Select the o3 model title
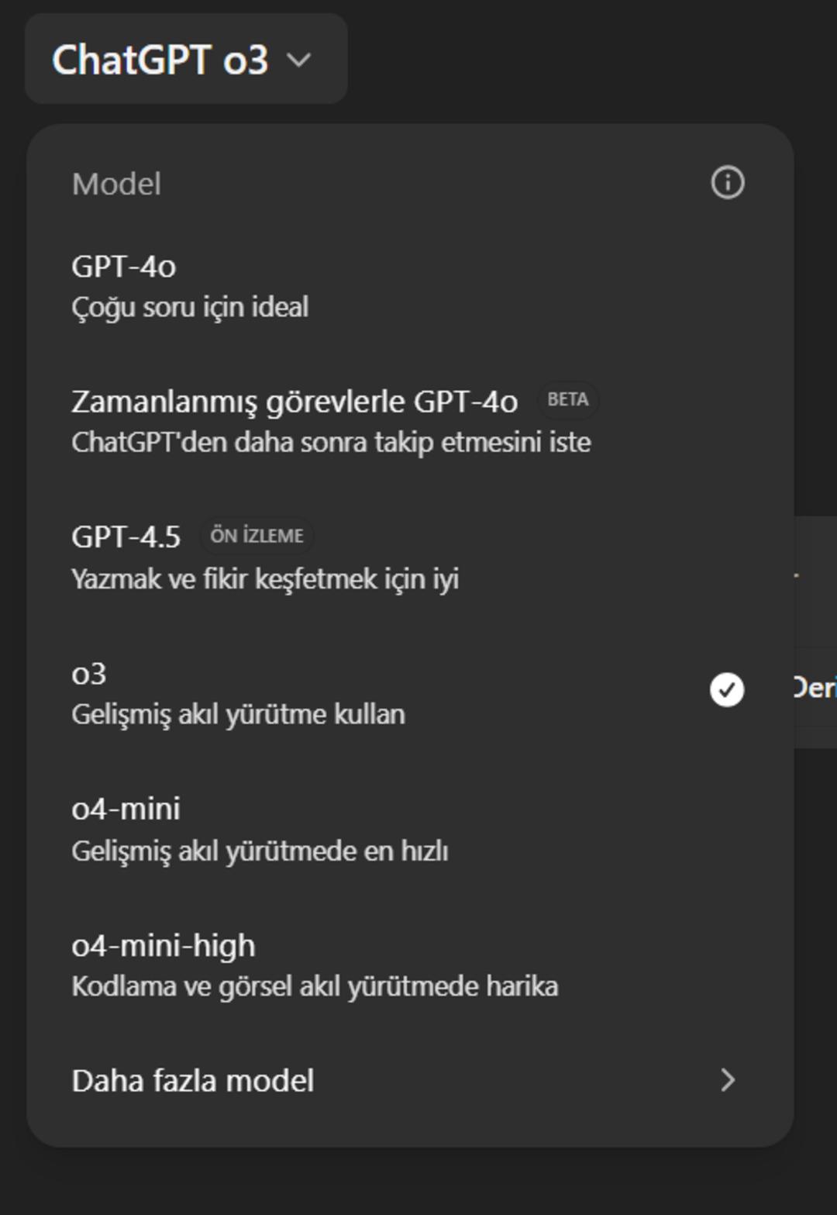Image resolution: width=837 pixels, height=1215 pixels. click(x=89, y=674)
